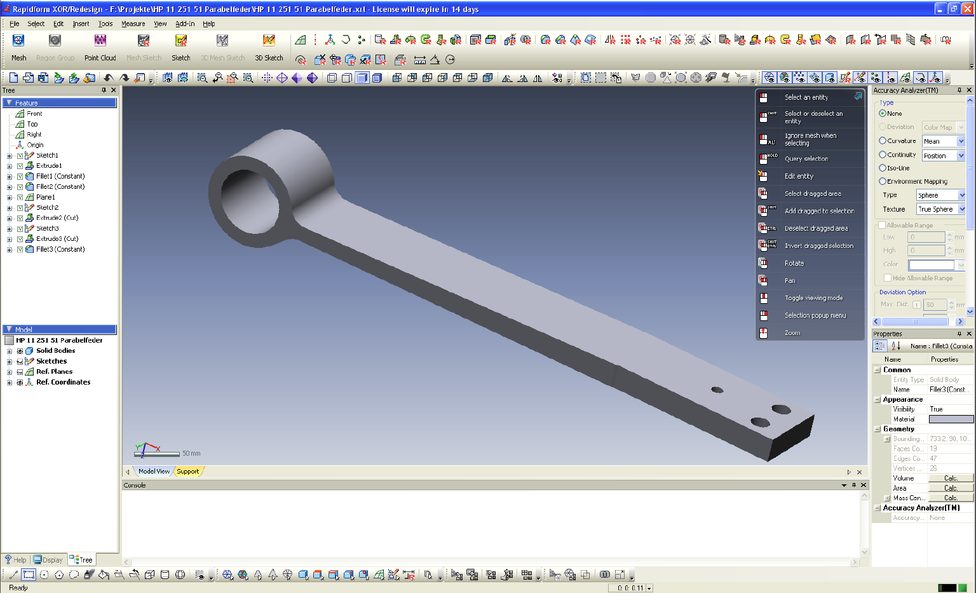
Task: Open the Point Cloud tool
Action: coord(100,41)
